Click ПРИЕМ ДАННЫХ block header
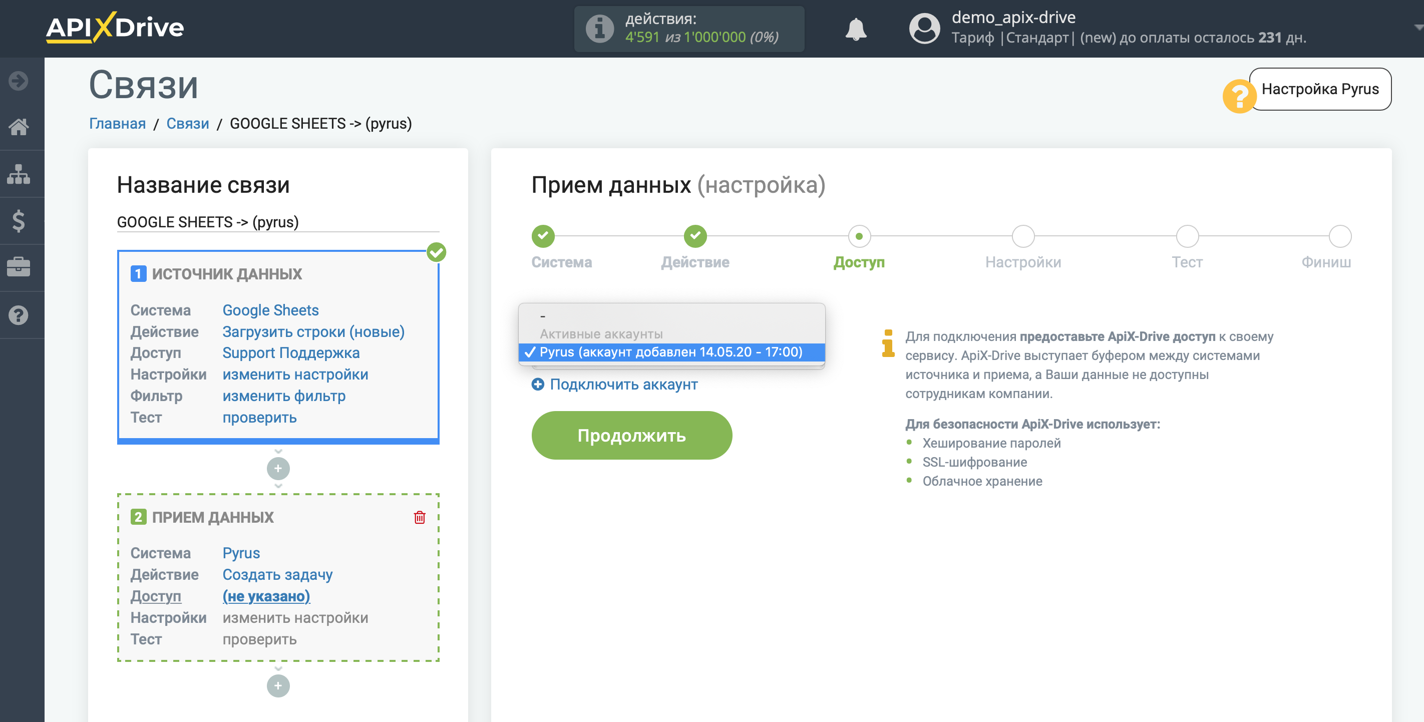The image size is (1424, 722). pyautogui.click(x=213, y=517)
